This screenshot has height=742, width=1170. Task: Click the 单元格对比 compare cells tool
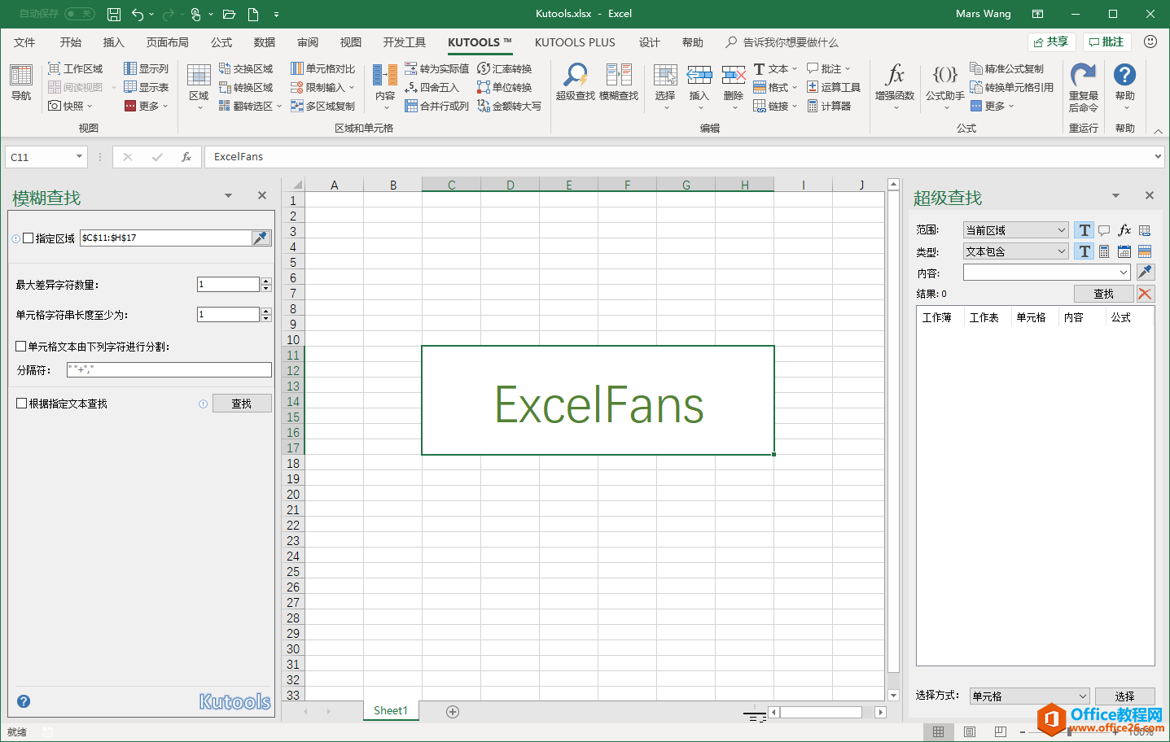tap(323, 68)
